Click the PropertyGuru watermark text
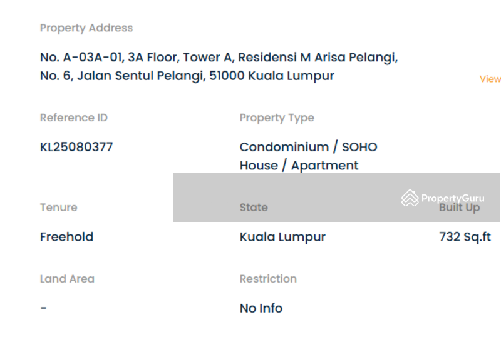This screenshot has width=501, height=347. click(x=453, y=198)
